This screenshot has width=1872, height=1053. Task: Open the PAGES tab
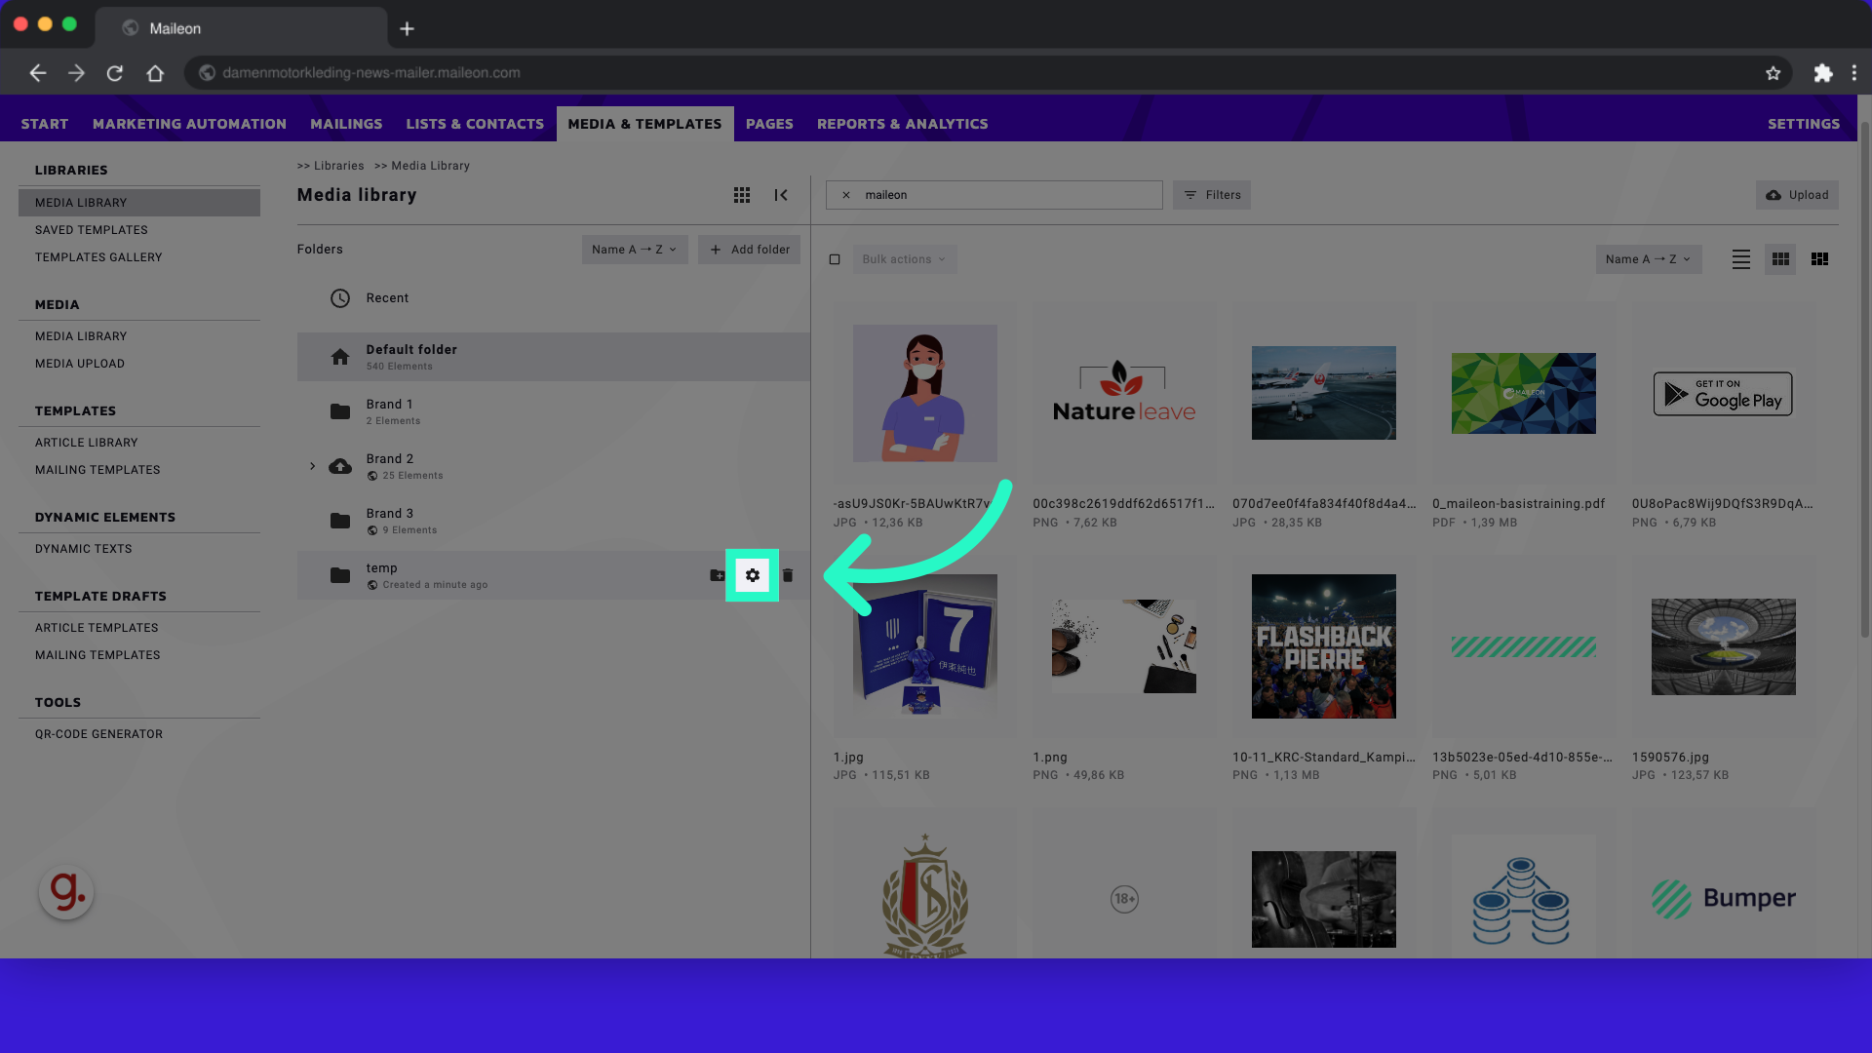[769, 124]
